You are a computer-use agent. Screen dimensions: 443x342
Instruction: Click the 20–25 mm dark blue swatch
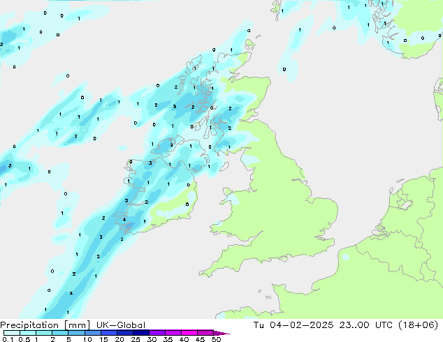coord(125,333)
